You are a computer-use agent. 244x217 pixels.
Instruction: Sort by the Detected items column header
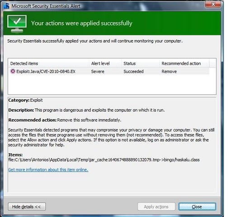49,63
